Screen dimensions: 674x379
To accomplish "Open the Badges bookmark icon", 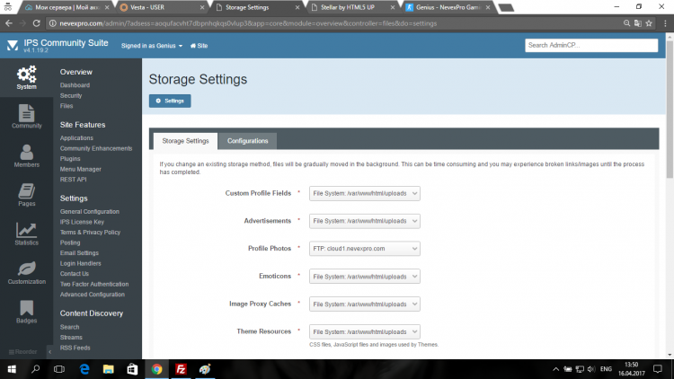I will coord(26,312).
